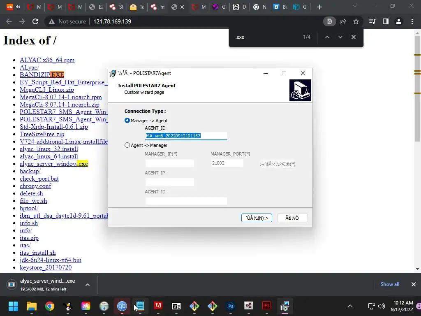
Task: Switch to the tab labeled N
Action: click(260, 7)
